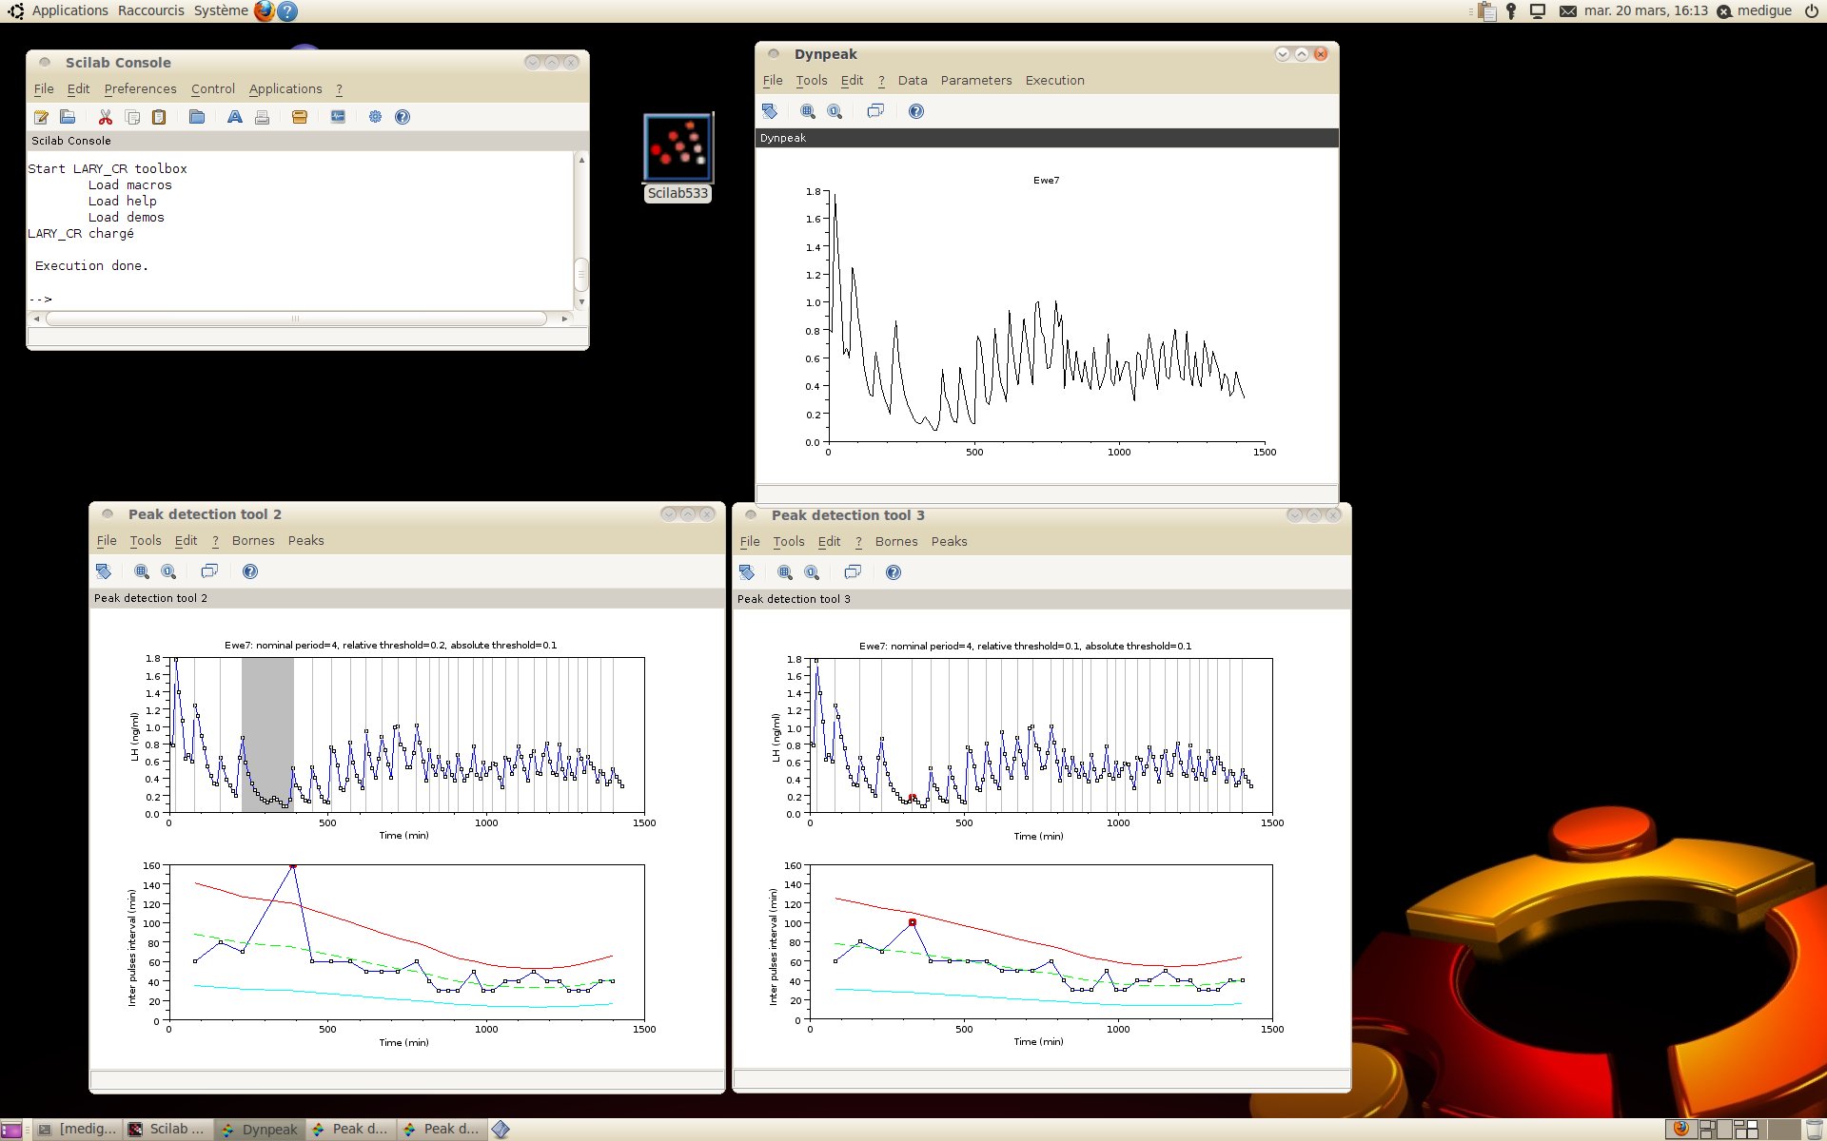Click the show desktop button in bottom panel
Viewport: 1827px width, 1141px height.
click(x=10, y=1131)
